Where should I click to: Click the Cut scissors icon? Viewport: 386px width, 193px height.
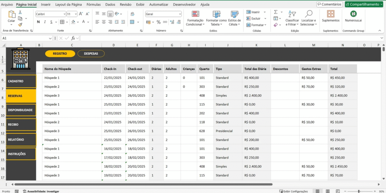click(20, 12)
